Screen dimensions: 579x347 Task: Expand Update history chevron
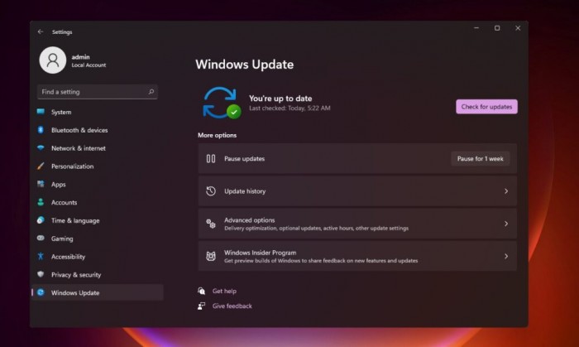click(506, 191)
